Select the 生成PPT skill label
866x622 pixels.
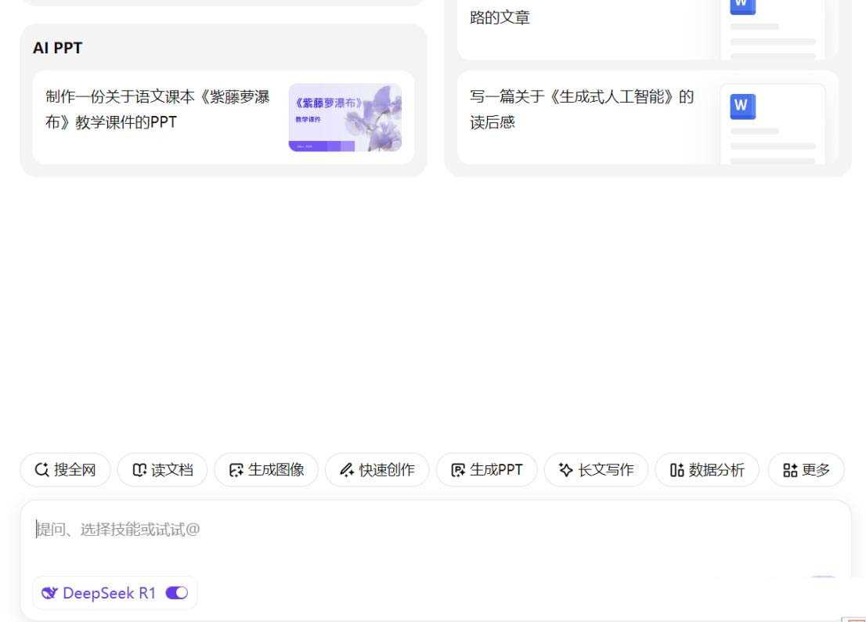tap(496, 470)
